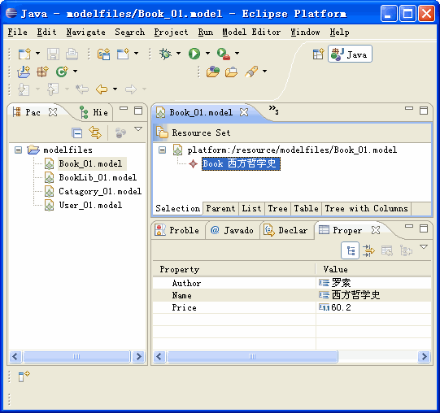The width and height of the screenshot is (440, 413).
Task: Click the New wizard toolbar icon
Action: (24, 54)
